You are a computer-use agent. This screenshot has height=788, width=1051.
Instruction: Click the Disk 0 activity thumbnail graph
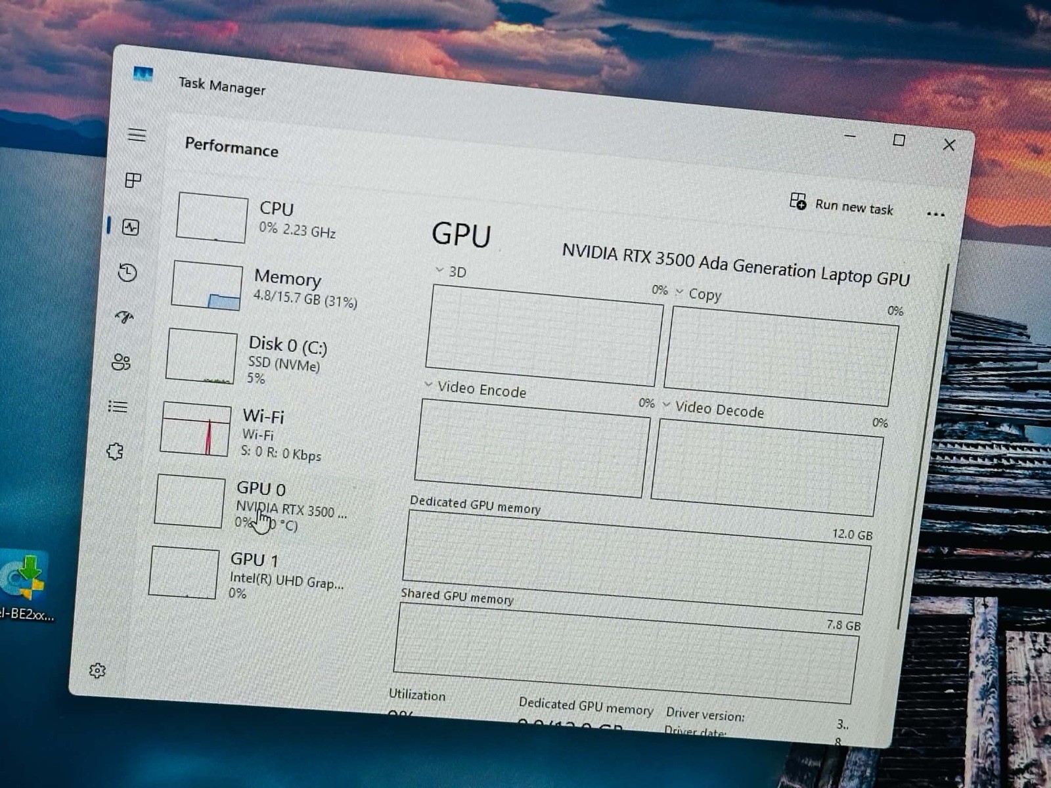pyautogui.click(x=202, y=357)
